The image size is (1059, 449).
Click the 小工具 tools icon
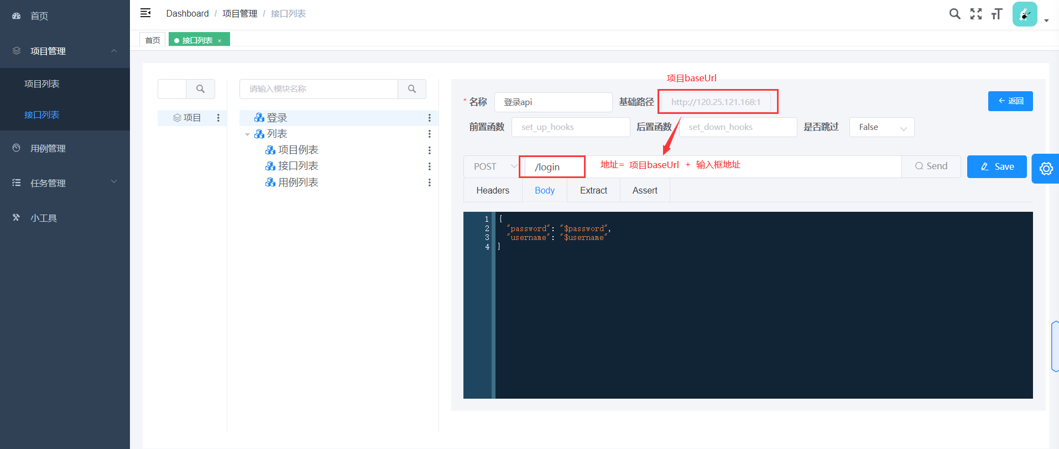coord(17,217)
